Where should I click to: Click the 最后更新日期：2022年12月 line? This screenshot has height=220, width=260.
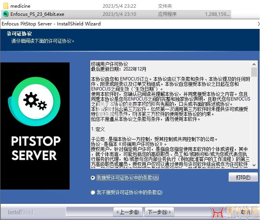[x=118, y=69]
